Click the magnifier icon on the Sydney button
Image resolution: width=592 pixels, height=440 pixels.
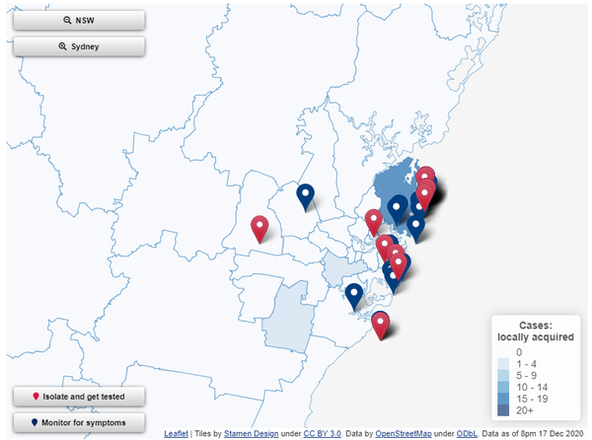click(63, 46)
